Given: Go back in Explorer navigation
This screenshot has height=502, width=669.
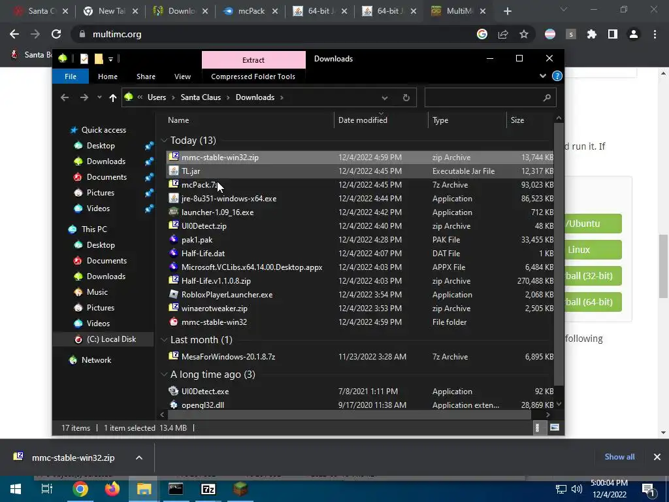Looking at the screenshot, I should (x=65, y=98).
